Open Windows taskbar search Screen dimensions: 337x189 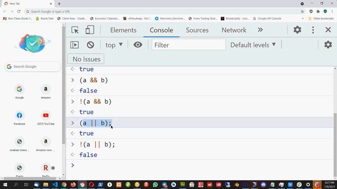(x=16, y=184)
